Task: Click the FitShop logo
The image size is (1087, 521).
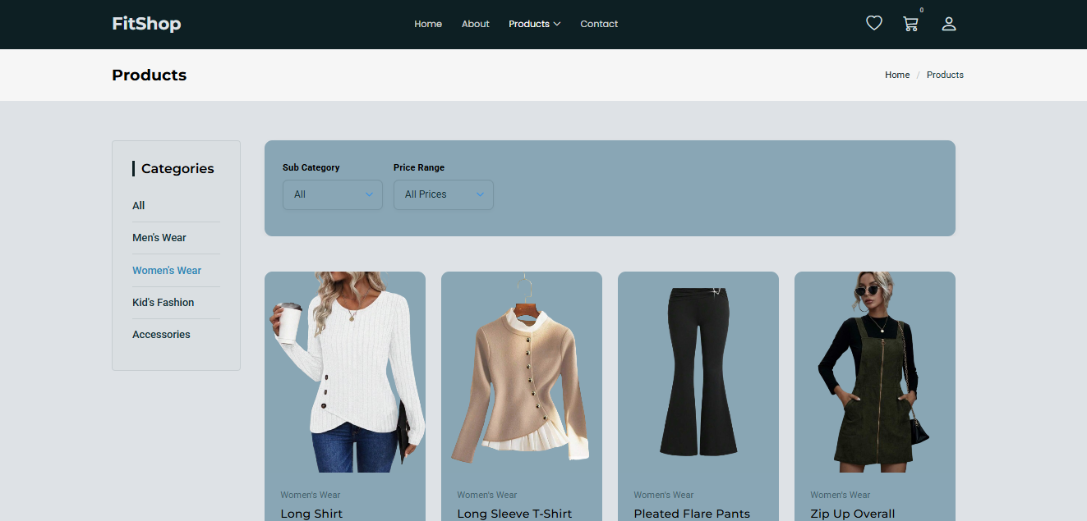Action: tap(146, 24)
